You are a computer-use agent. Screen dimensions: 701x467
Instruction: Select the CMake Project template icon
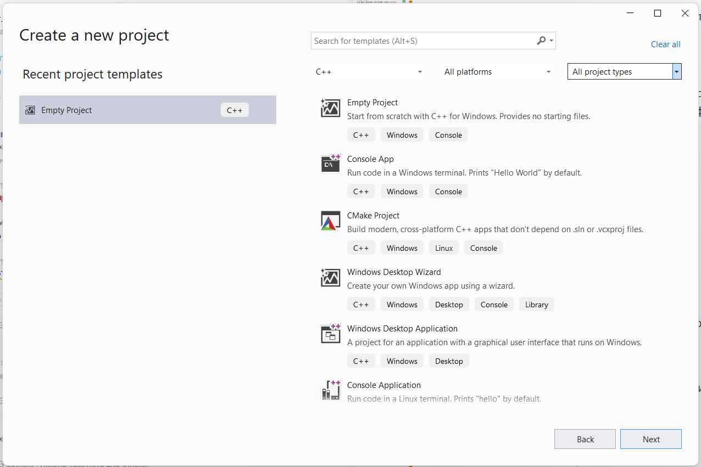(x=330, y=221)
